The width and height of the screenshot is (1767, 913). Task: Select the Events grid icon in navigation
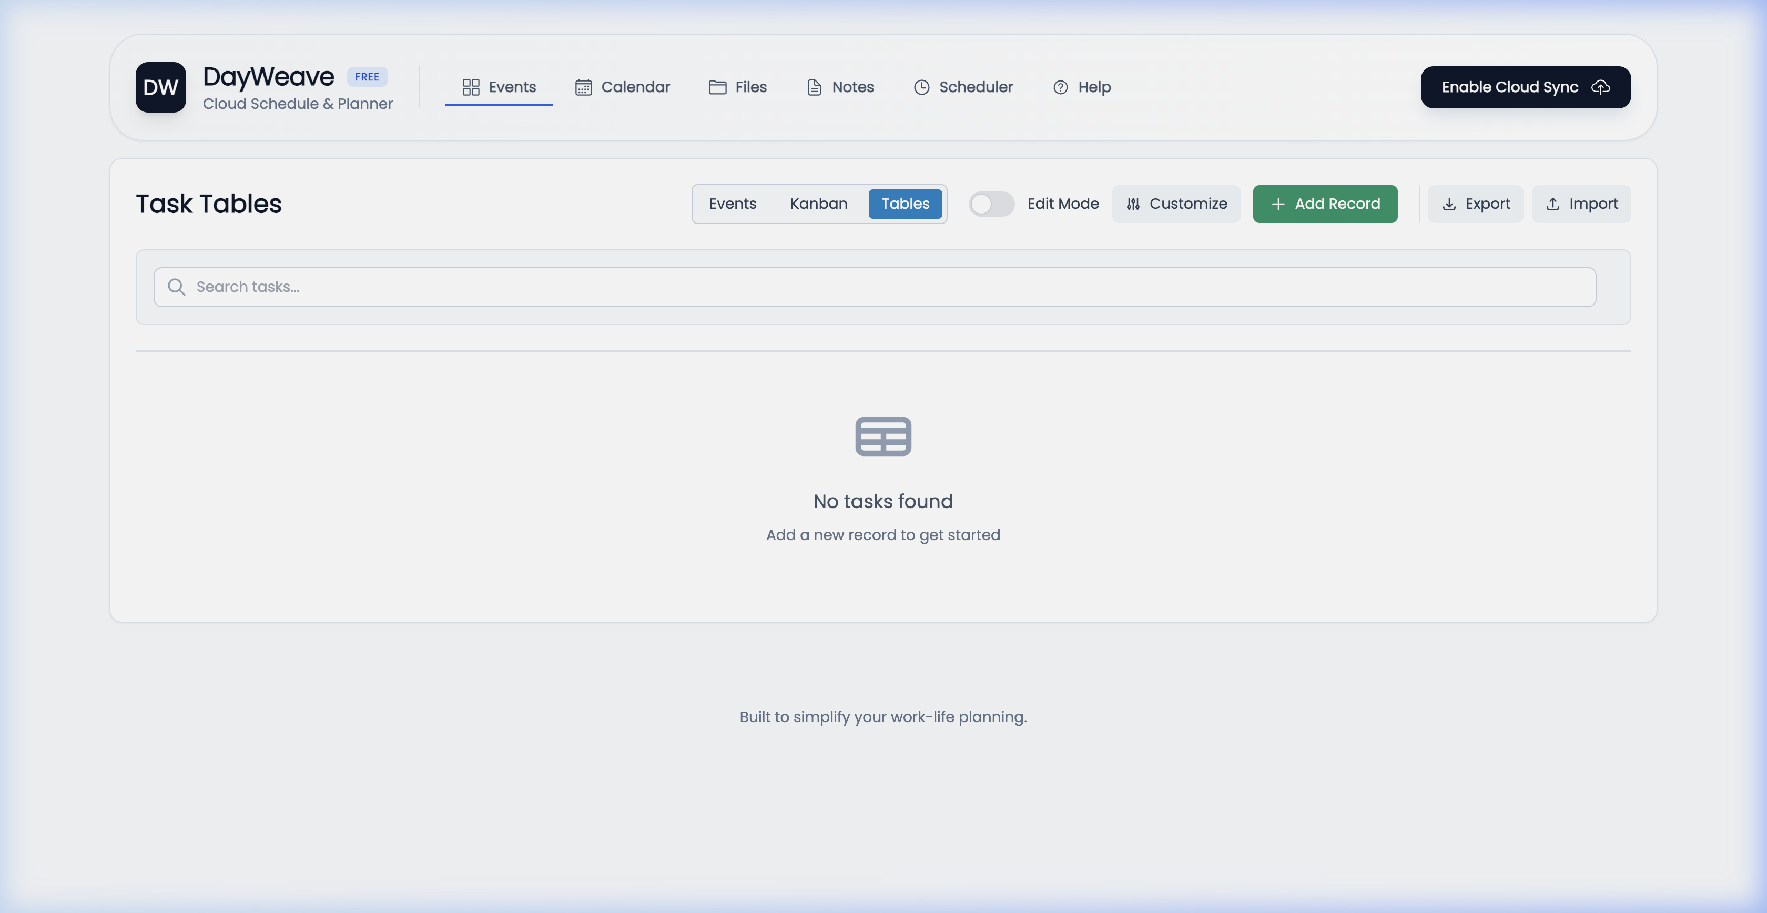471,87
